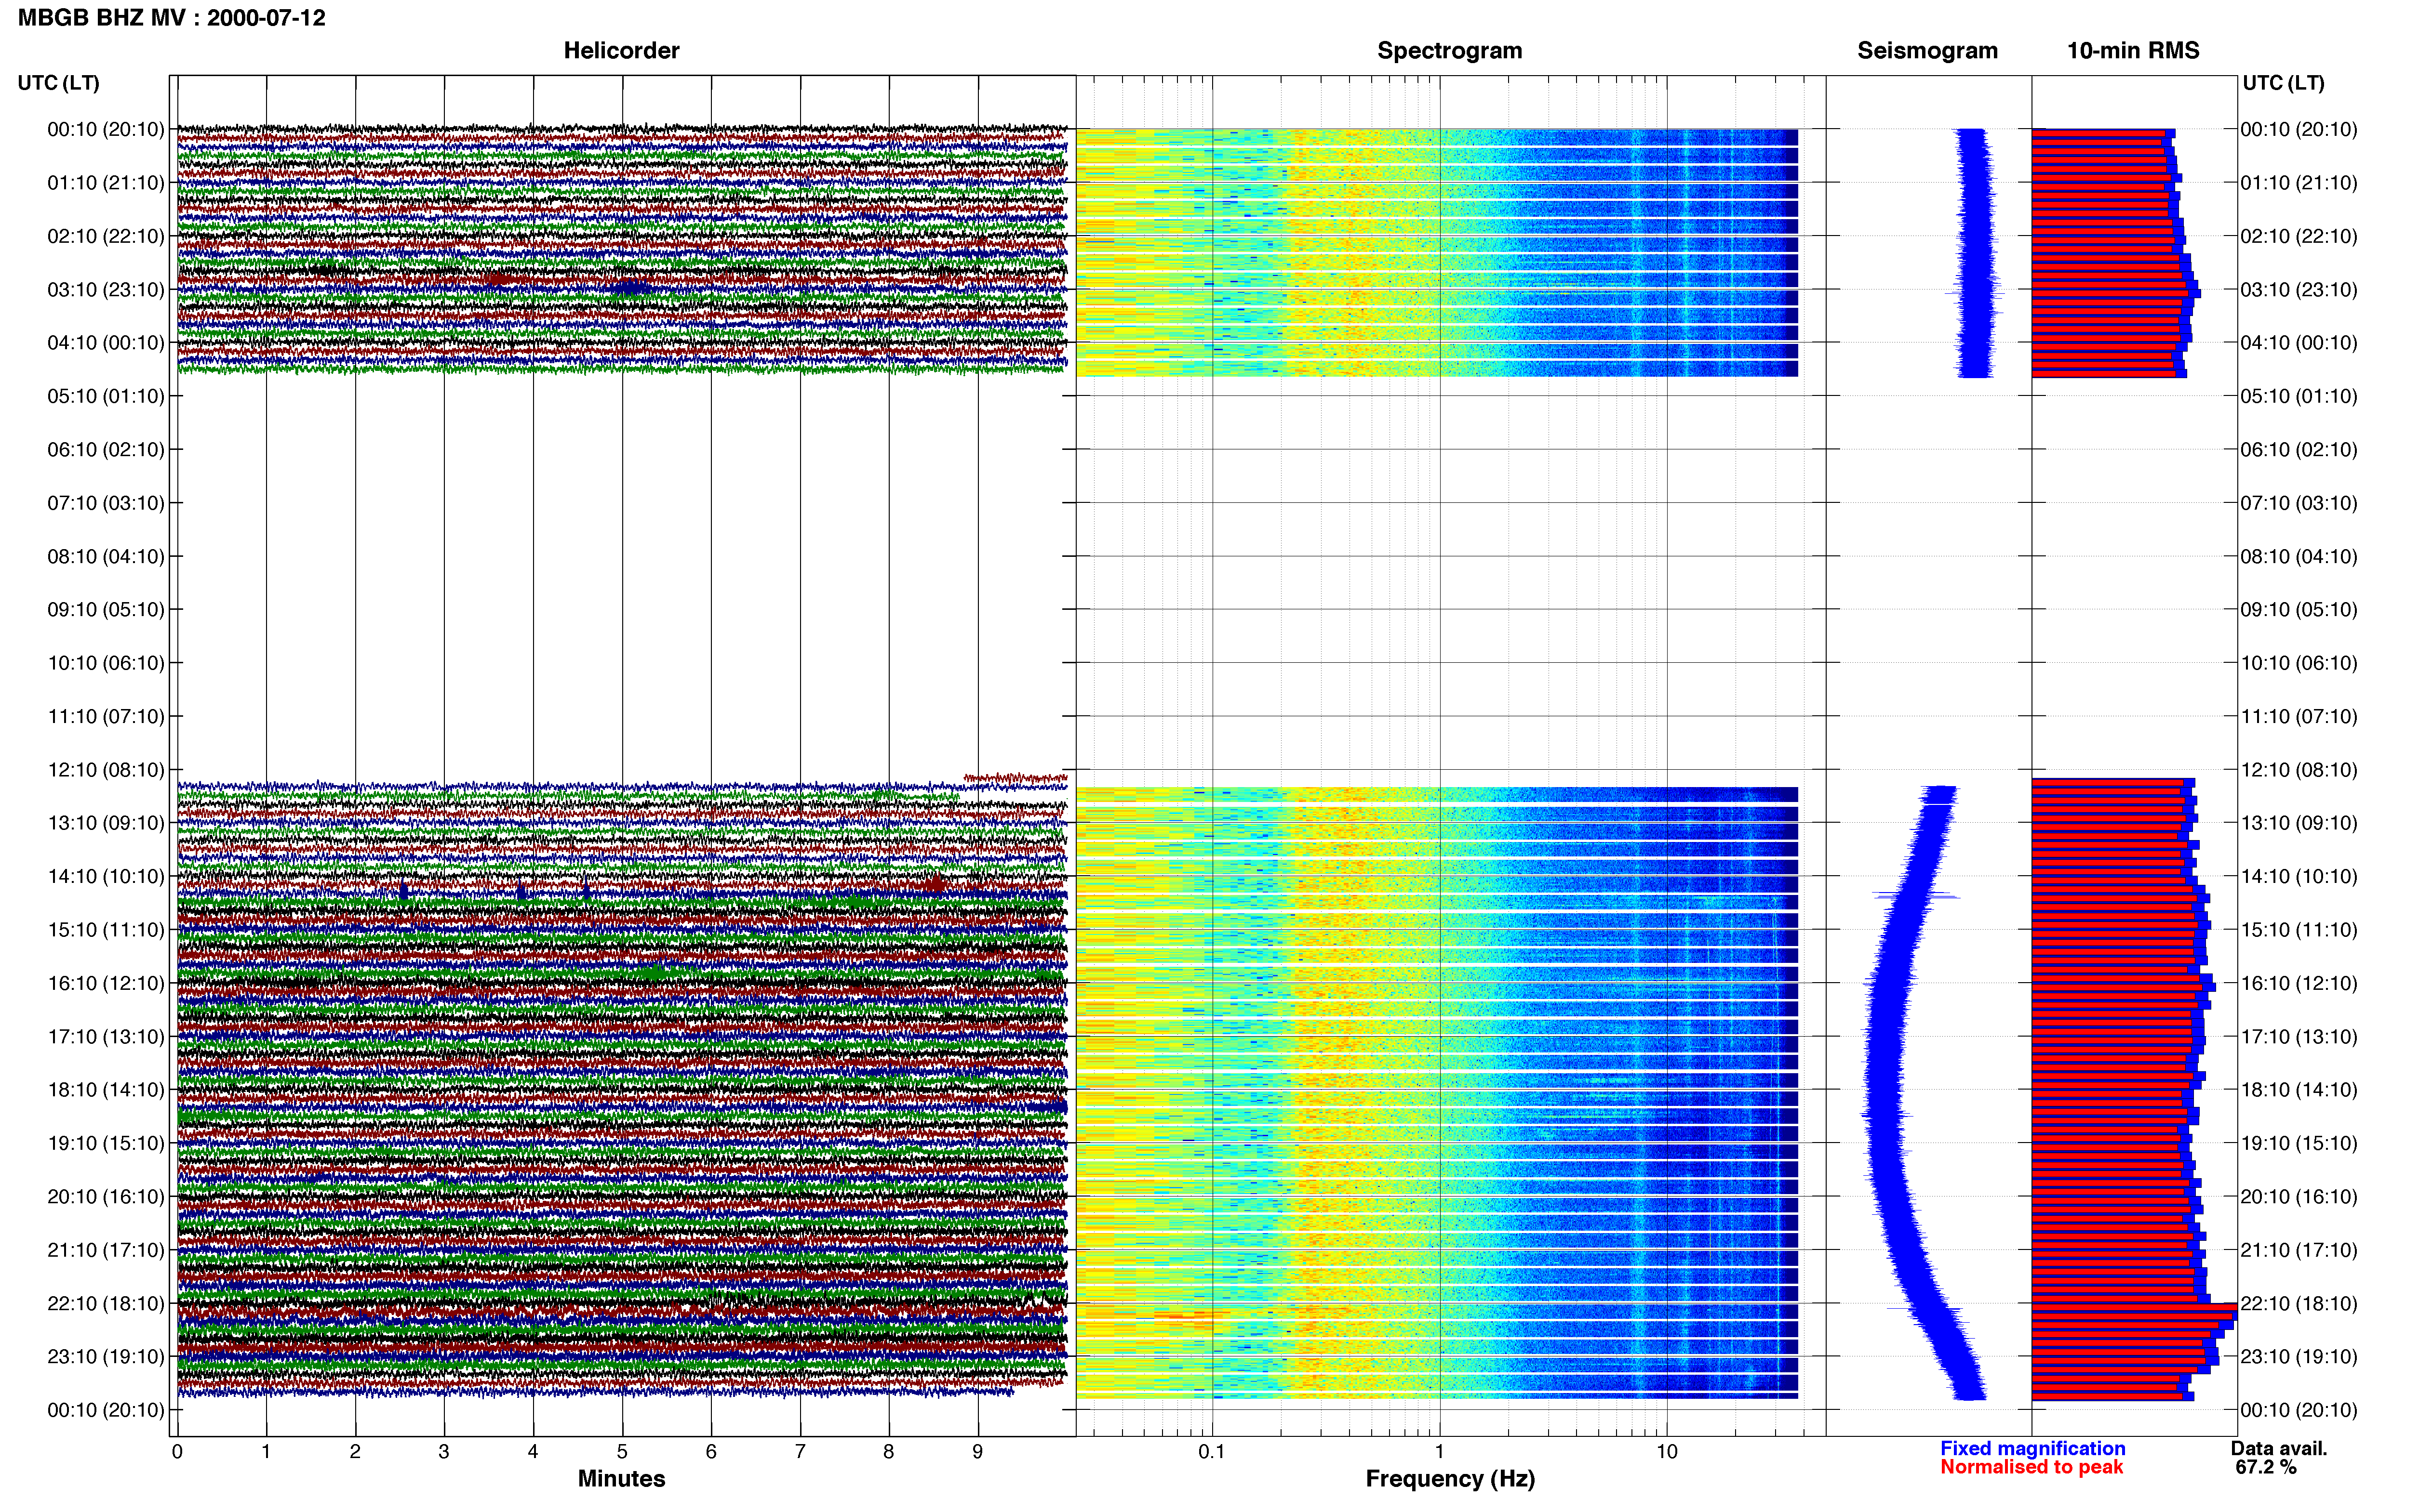The image size is (2419, 1512).
Task: Click left time label '02:10 (22:10)'
Action: coord(106,236)
